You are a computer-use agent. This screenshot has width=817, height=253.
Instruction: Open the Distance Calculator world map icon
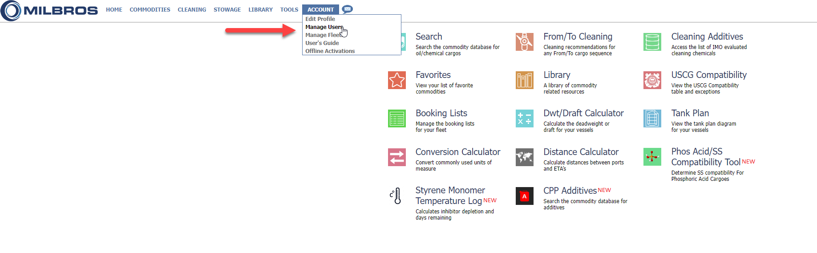pyautogui.click(x=524, y=157)
